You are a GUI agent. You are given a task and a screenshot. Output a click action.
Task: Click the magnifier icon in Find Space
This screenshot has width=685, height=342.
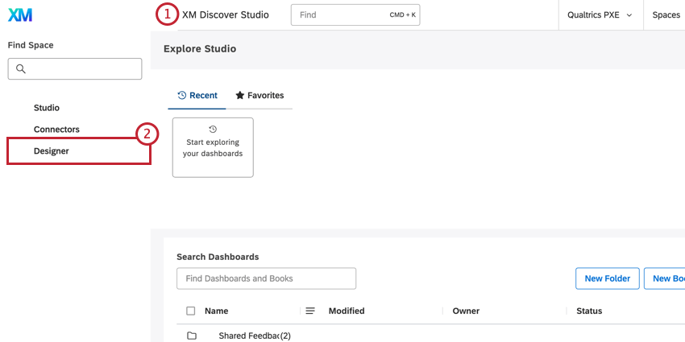click(21, 69)
